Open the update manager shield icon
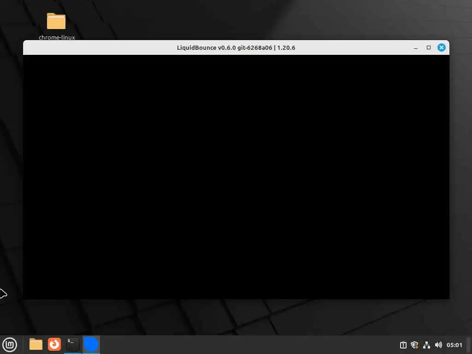Screen dimensions: 472x354 point(415,345)
